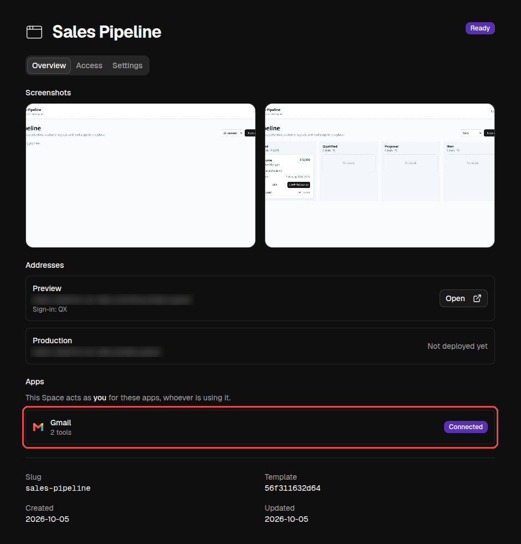The image size is (521, 544).
Task: Click the Gmail logo icon
Action: 38,427
